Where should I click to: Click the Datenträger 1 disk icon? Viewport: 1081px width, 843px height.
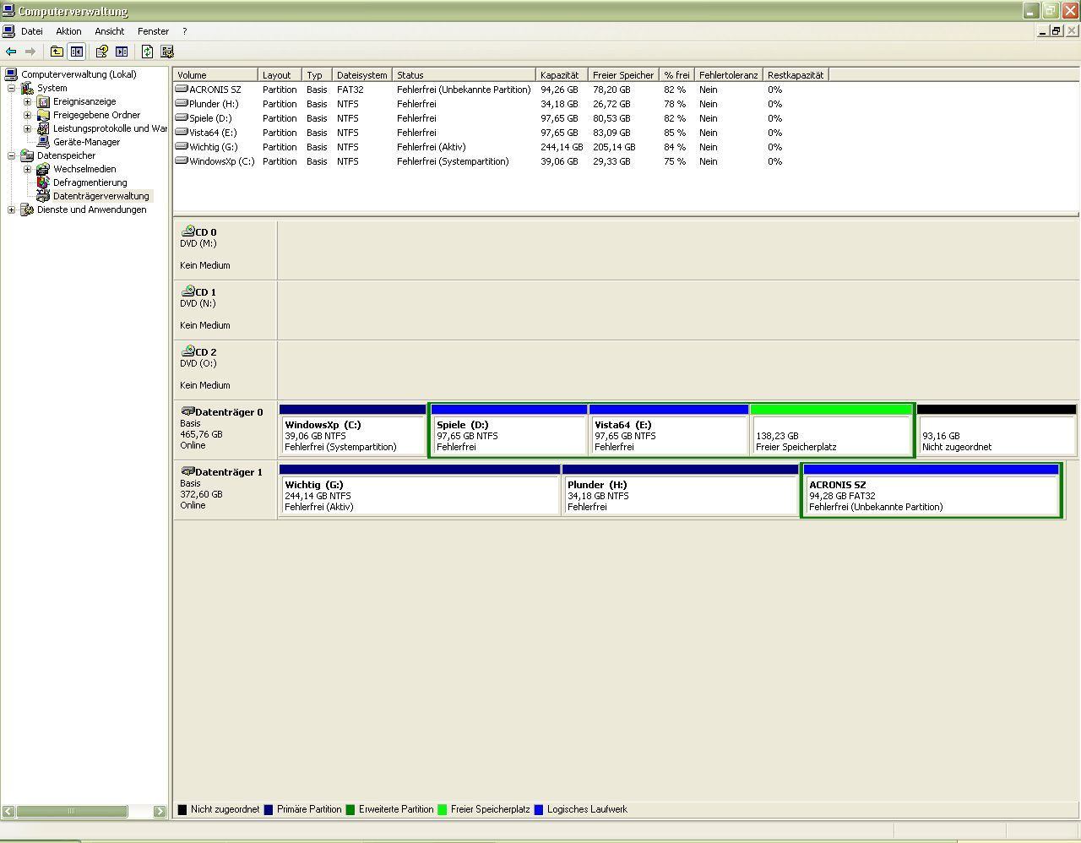point(187,471)
